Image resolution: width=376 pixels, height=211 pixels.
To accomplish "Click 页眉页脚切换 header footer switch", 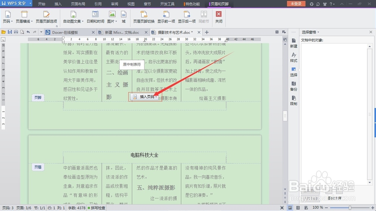I will click(x=144, y=17).
